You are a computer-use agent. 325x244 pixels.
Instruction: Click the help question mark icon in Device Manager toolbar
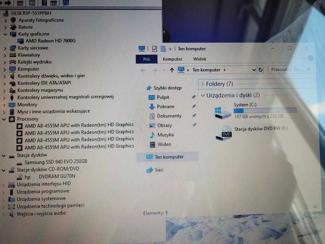pyautogui.click(x=44, y=3)
